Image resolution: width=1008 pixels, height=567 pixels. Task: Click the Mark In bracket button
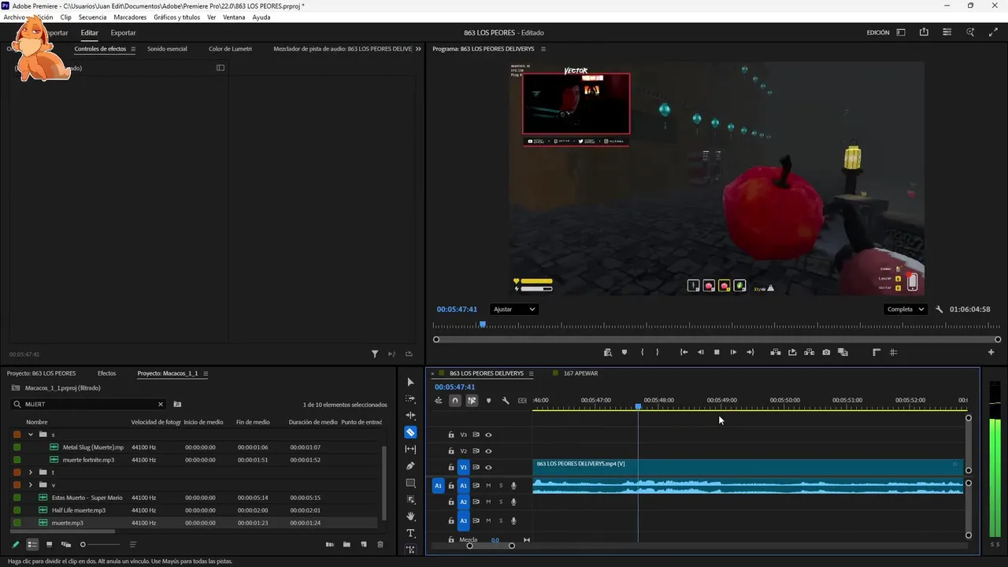pos(643,352)
